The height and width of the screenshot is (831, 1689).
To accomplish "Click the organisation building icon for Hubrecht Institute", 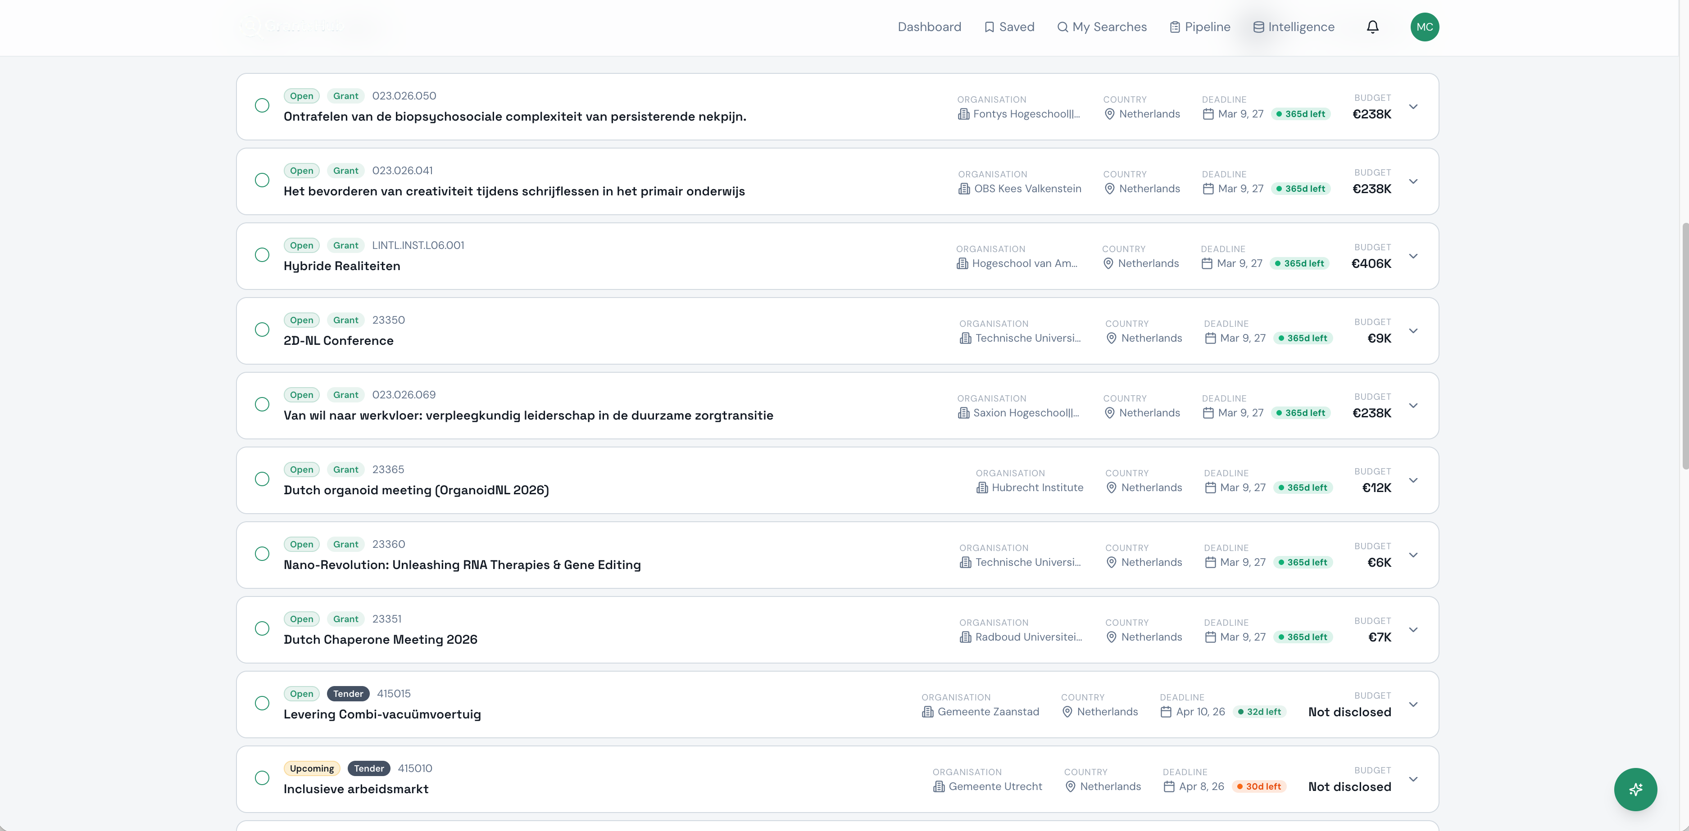I will (x=981, y=488).
